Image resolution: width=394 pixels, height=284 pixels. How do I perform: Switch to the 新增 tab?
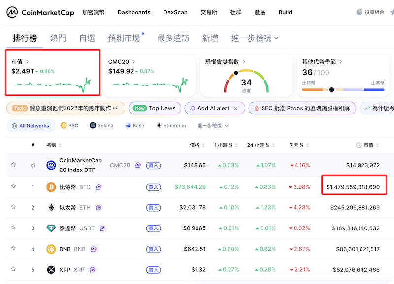(210, 38)
